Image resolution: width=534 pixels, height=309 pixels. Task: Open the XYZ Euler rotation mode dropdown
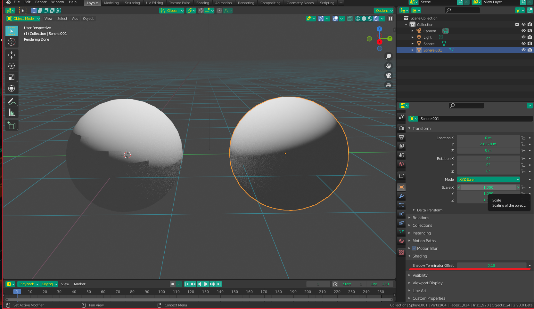tap(488, 179)
